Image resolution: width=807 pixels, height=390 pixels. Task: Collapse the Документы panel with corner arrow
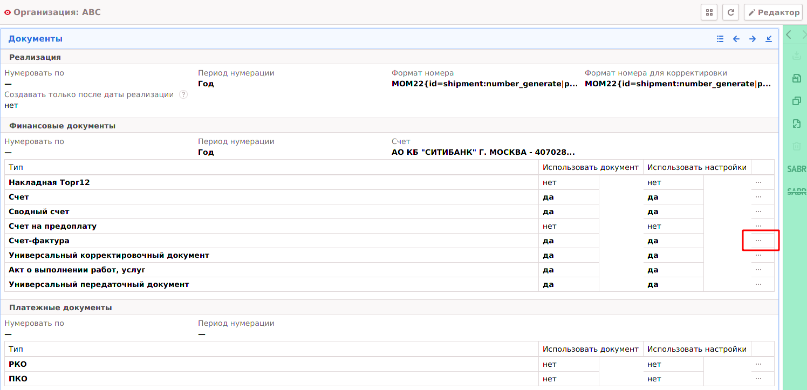pyautogui.click(x=769, y=39)
